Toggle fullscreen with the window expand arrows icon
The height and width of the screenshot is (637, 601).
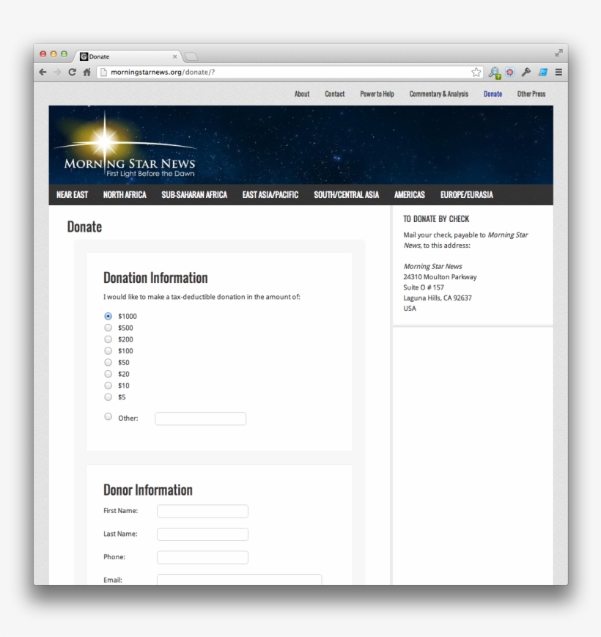[x=558, y=53]
